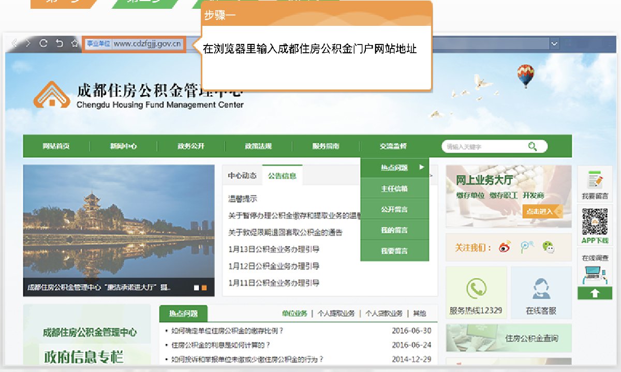Click the search magnifier icon

[x=533, y=146]
